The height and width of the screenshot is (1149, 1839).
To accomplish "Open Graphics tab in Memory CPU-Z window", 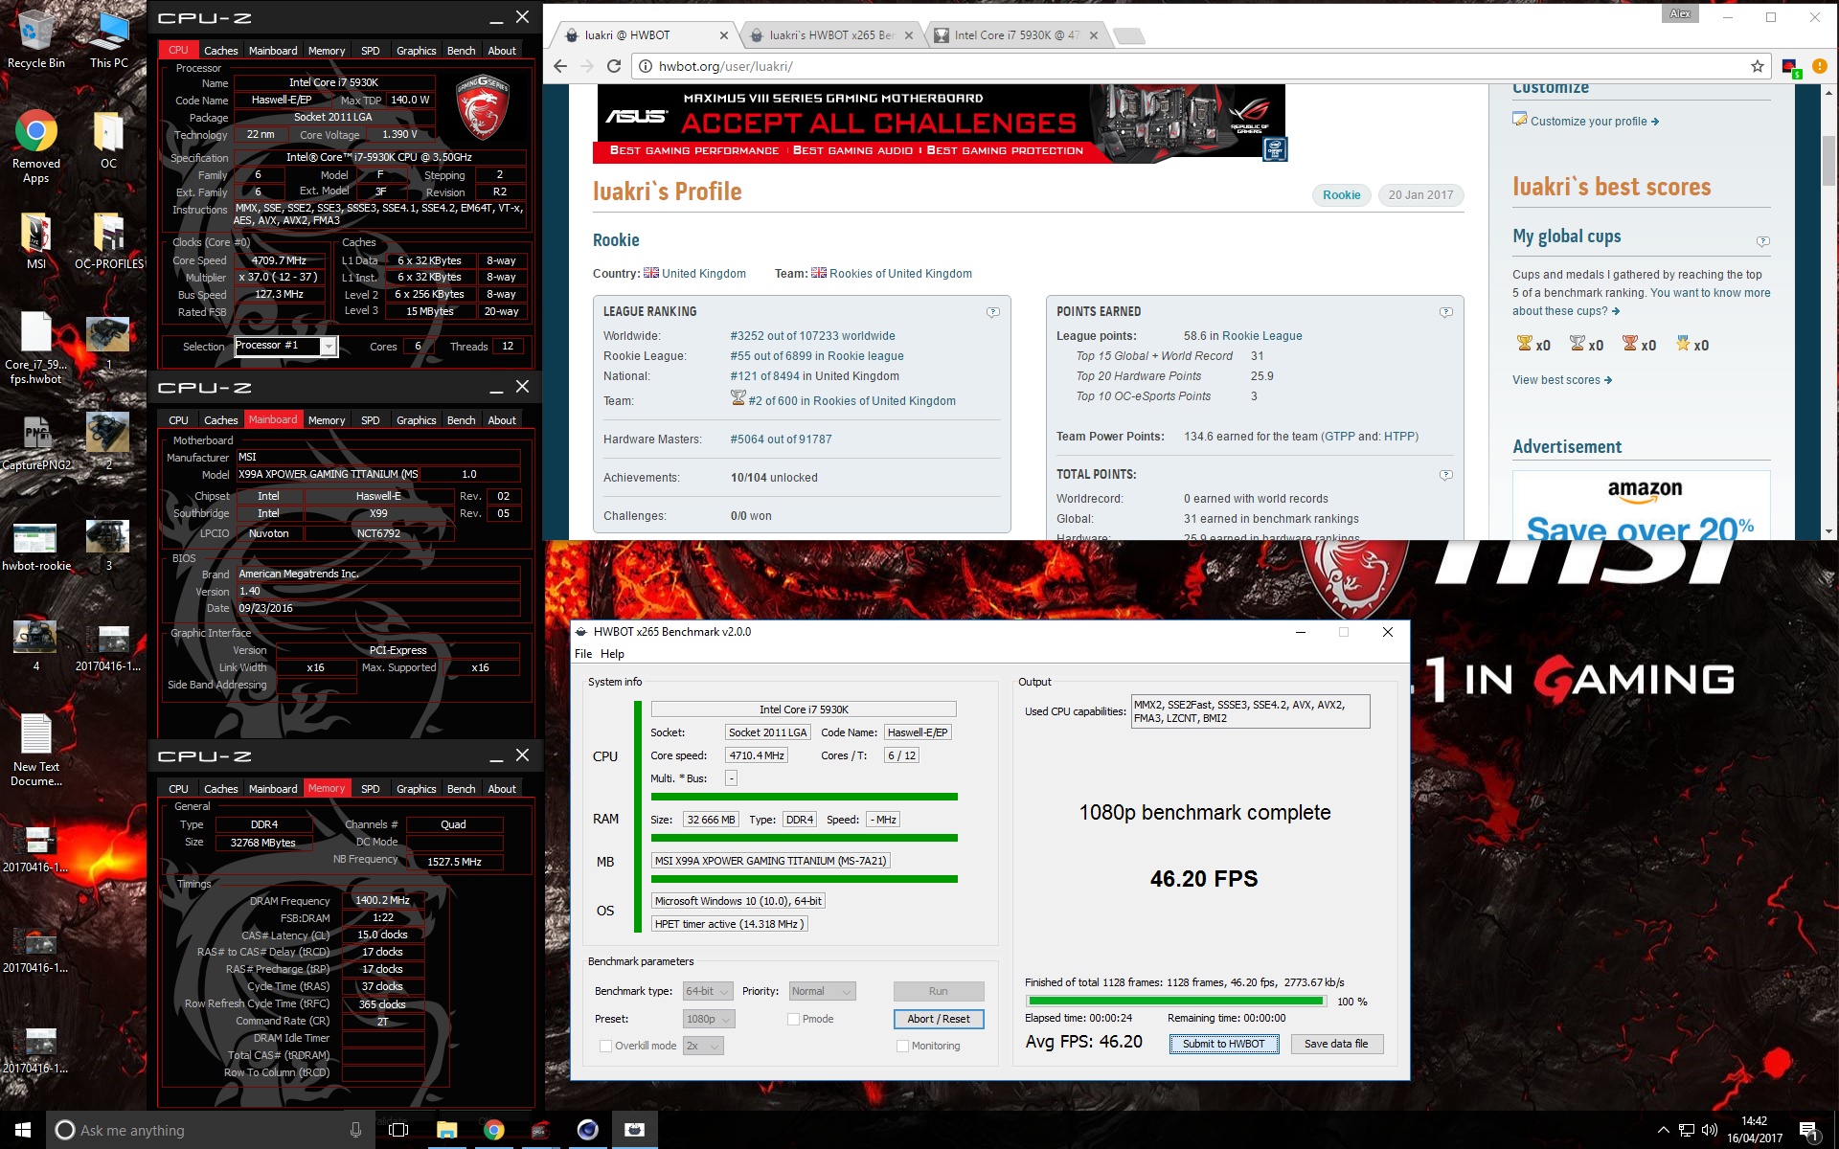I will 416,789.
